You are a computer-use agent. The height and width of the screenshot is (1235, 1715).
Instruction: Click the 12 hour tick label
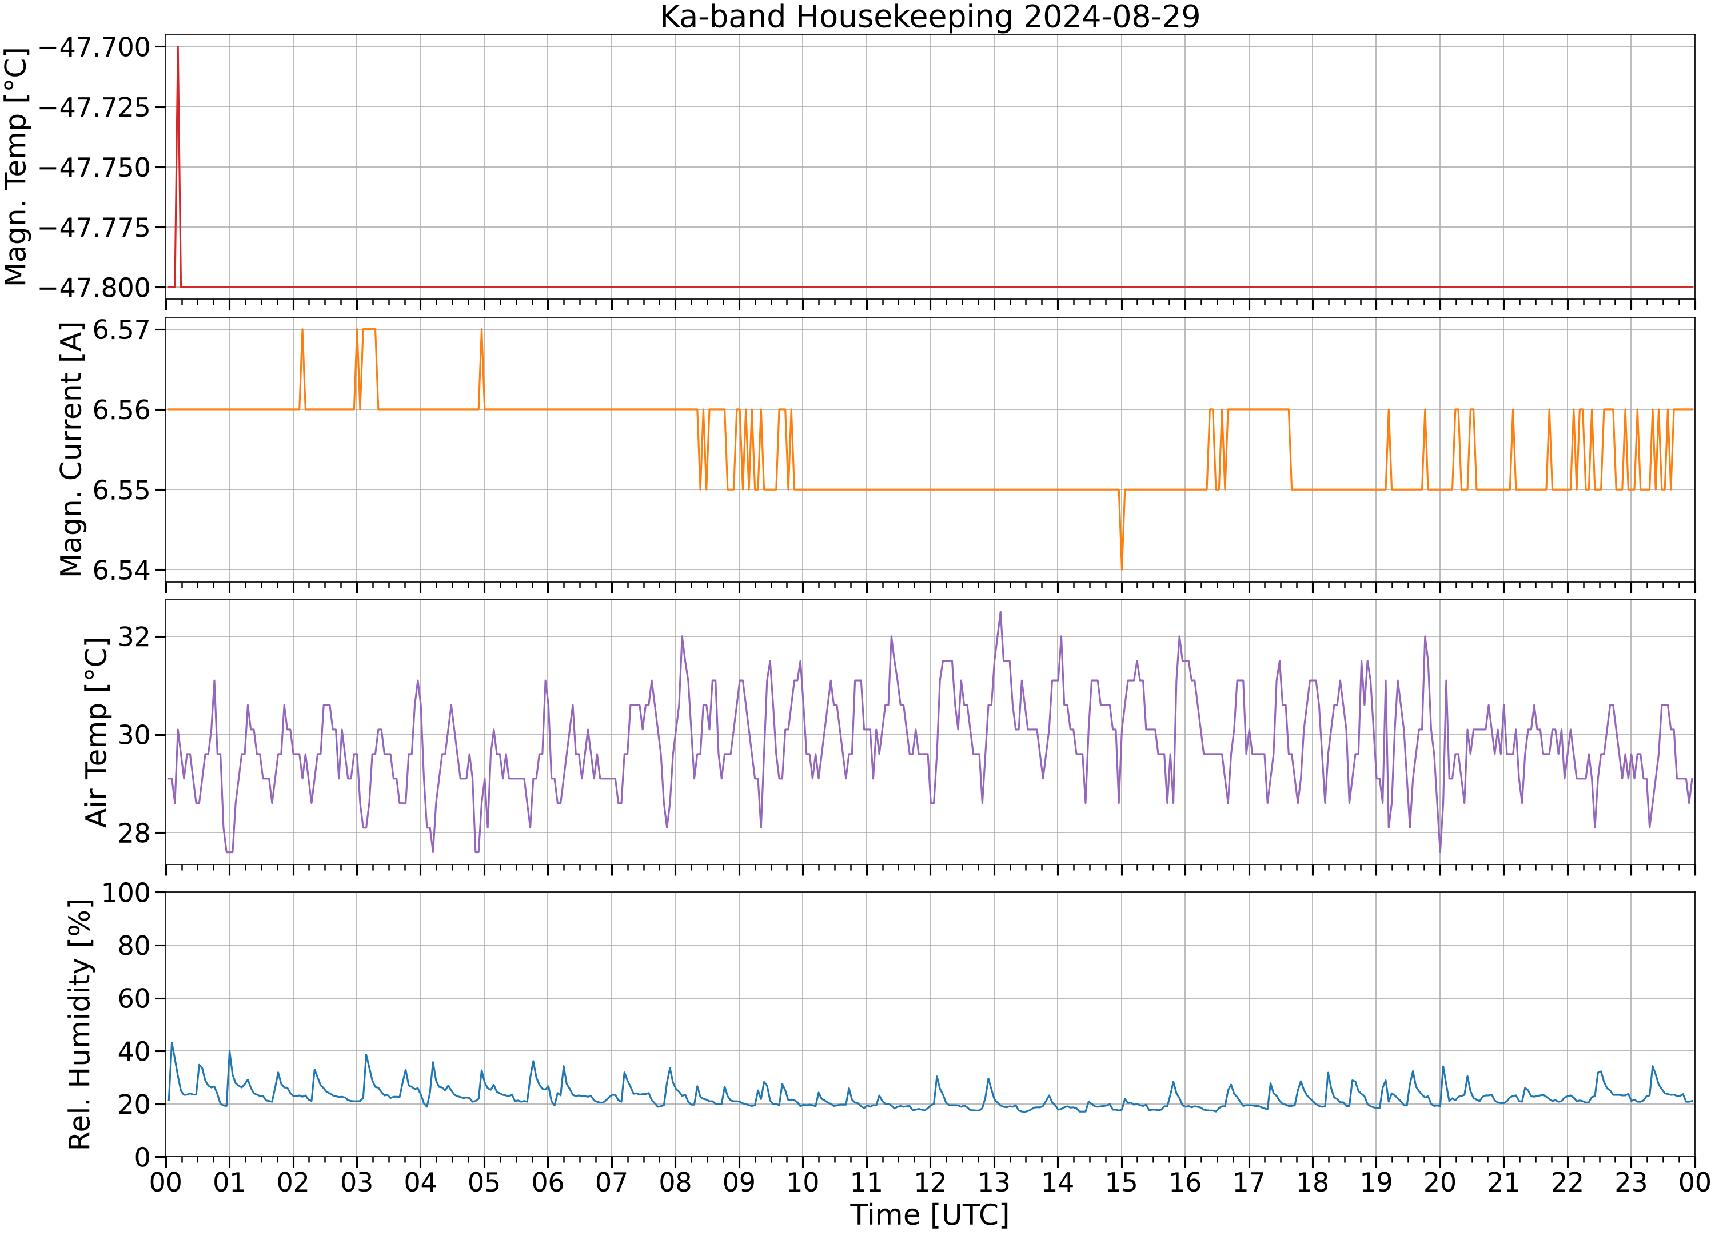click(x=930, y=1182)
